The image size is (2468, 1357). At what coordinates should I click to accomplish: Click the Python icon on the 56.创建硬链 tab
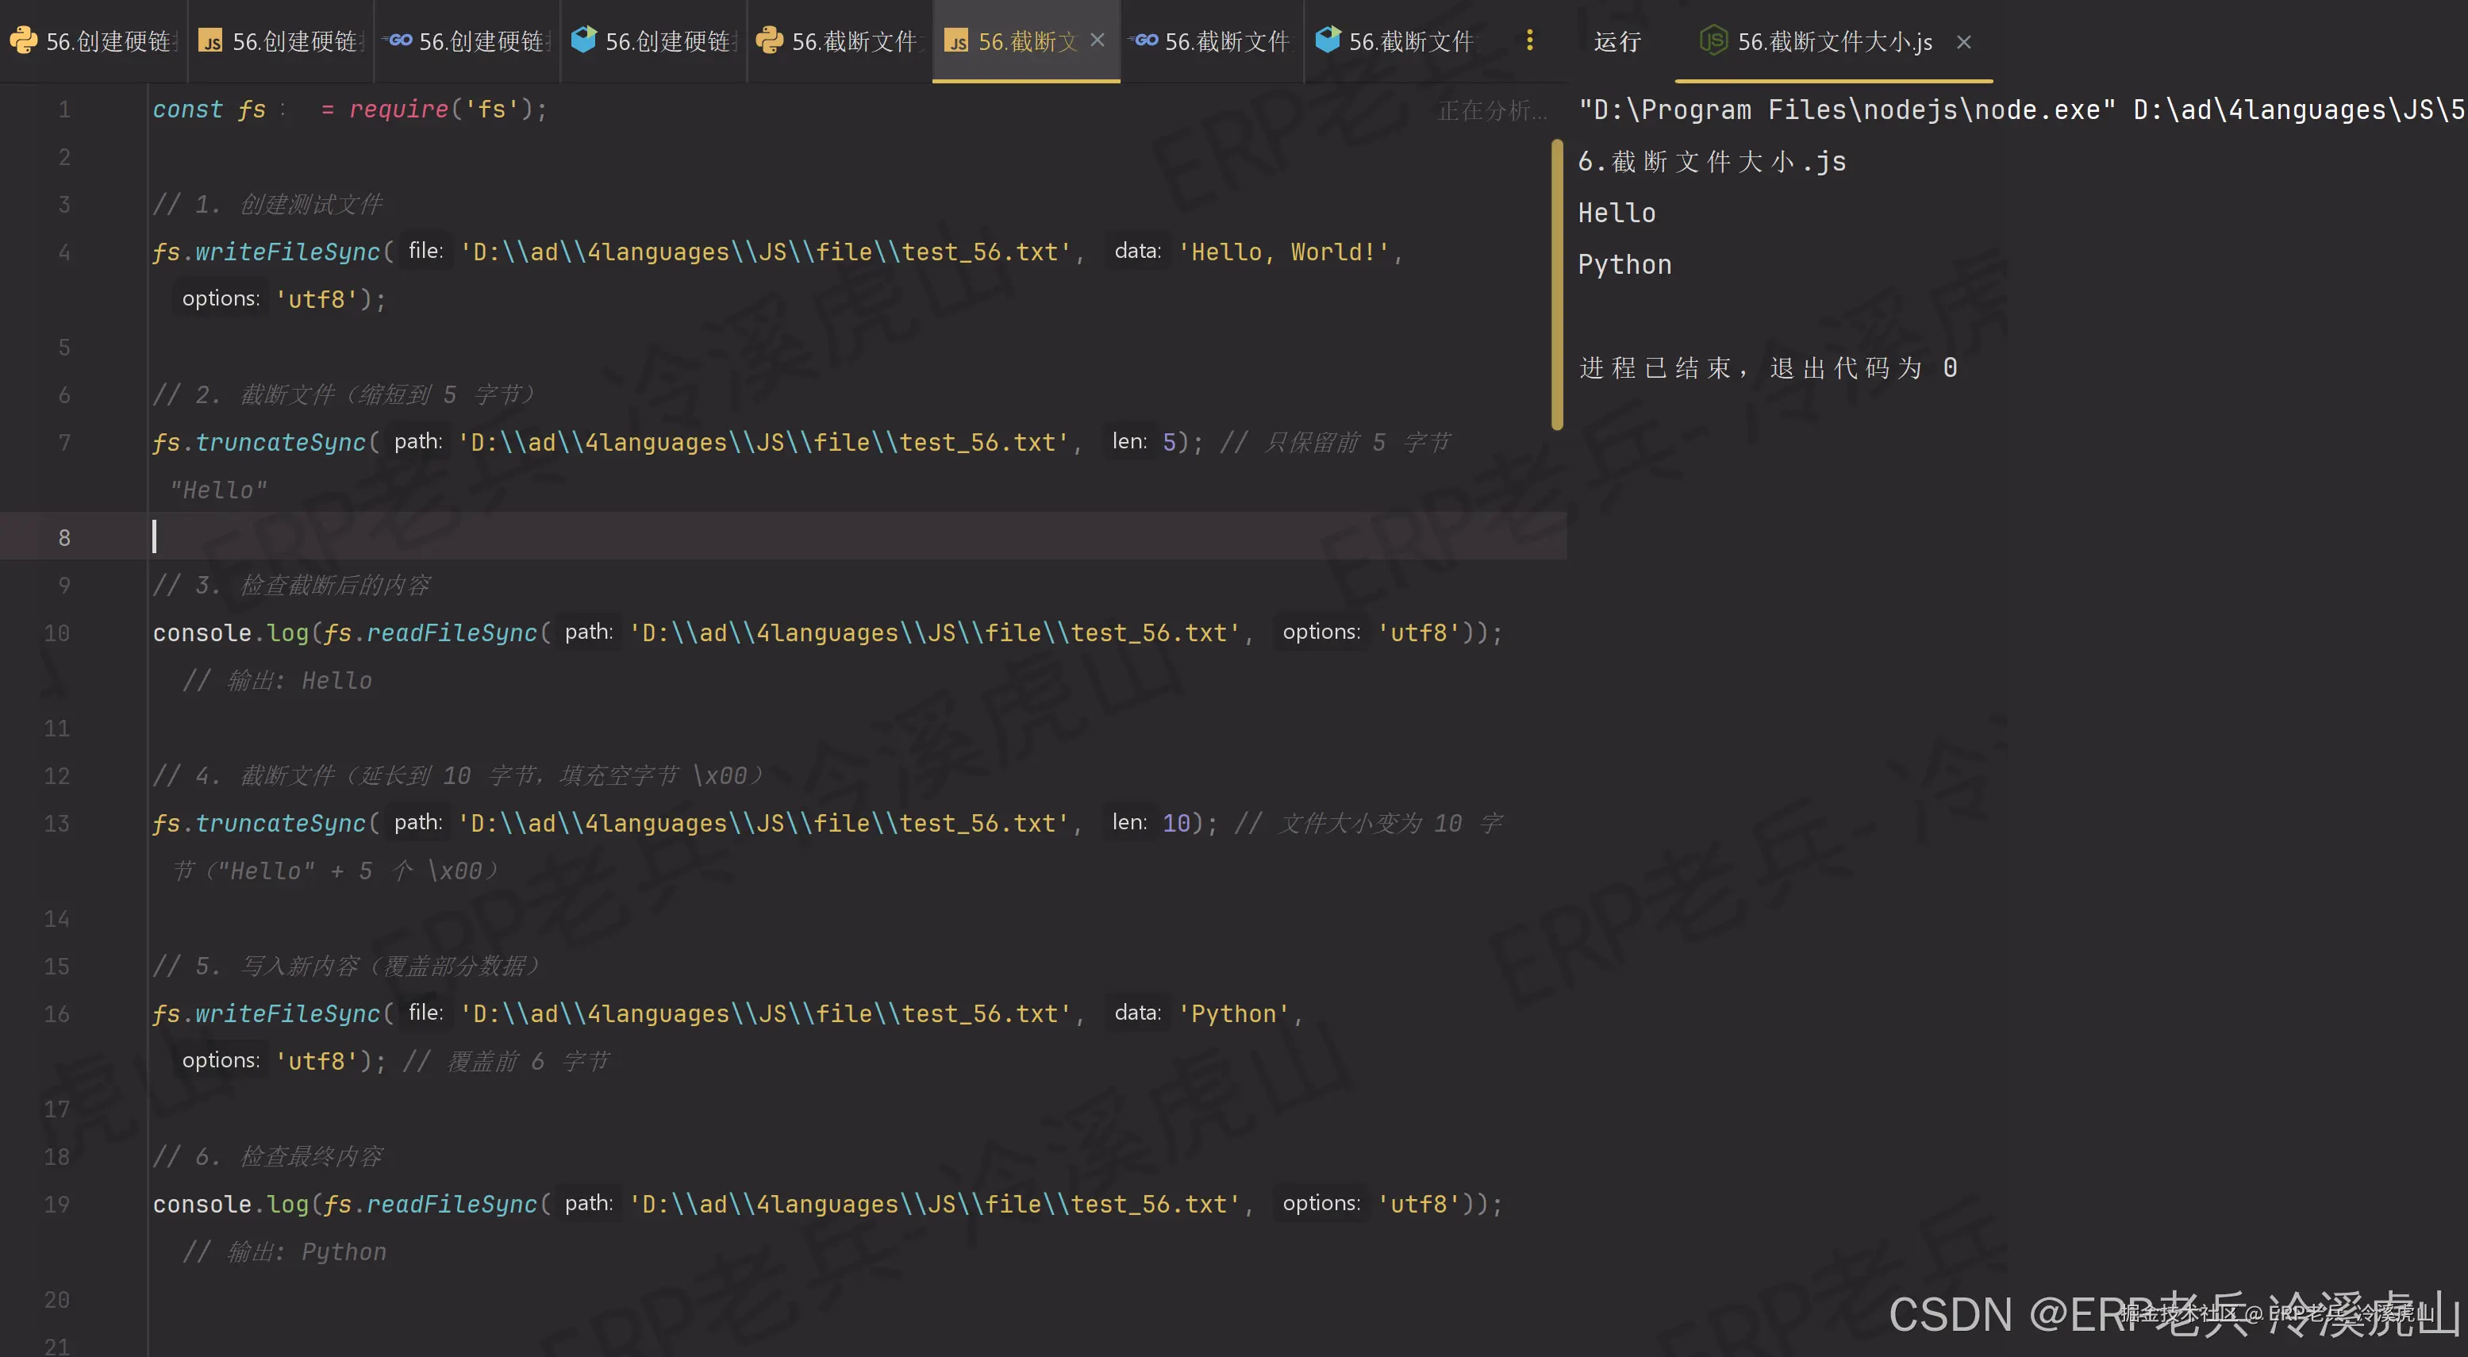tap(23, 40)
